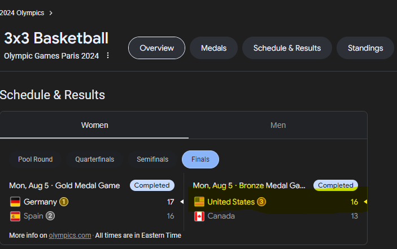Image resolution: width=397 pixels, height=249 pixels.
Task: Show Quarterfinals games
Action: 95,159
